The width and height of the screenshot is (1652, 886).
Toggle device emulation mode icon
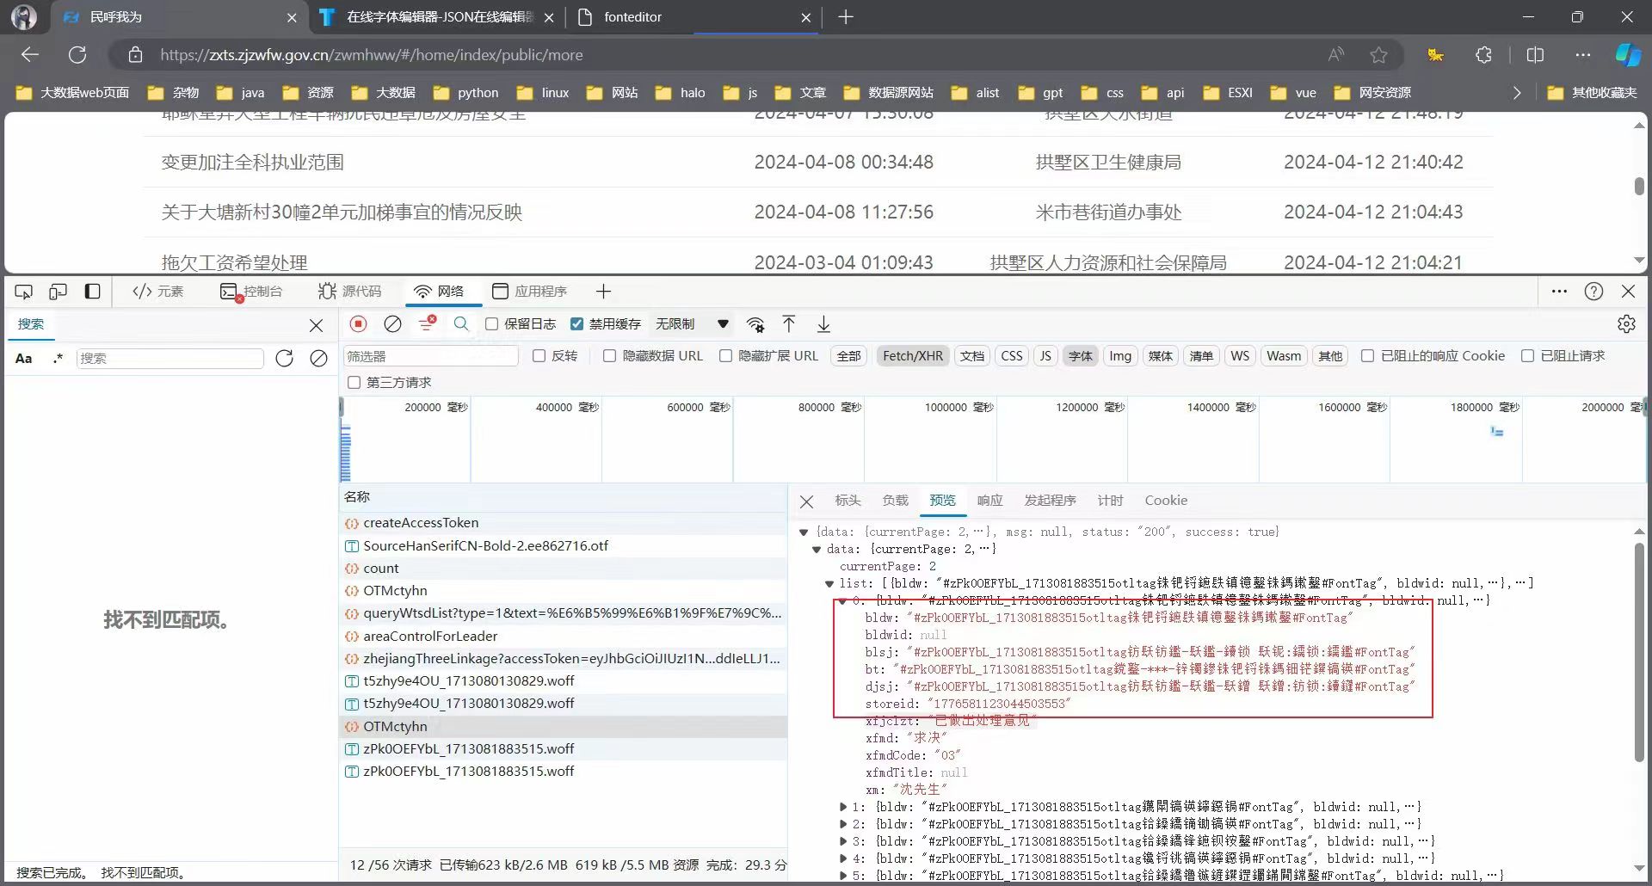pyautogui.click(x=58, y=292)
